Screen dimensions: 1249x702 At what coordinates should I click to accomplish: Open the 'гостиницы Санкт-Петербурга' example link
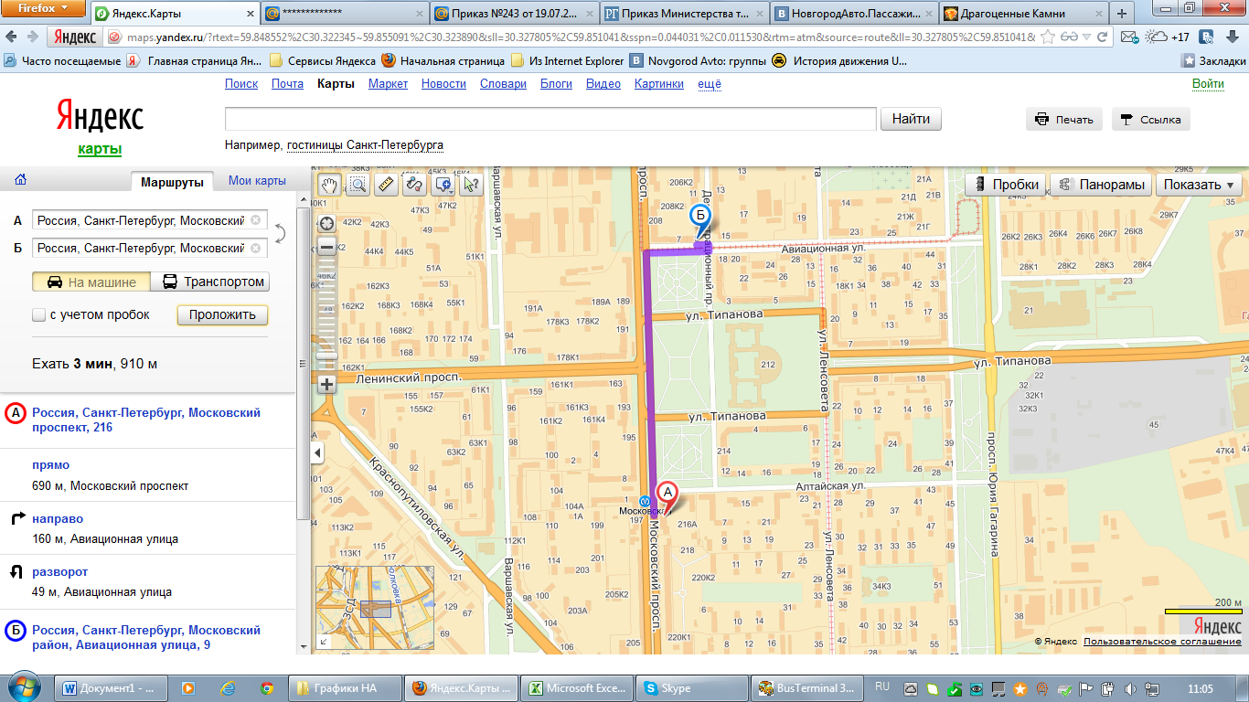pos(366,145)
